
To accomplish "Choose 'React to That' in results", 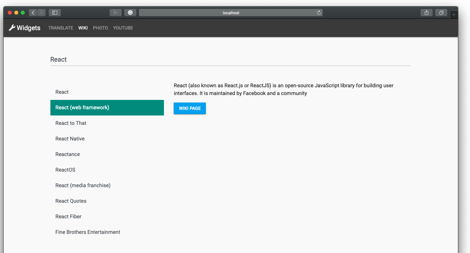I will tap(107, 123).
